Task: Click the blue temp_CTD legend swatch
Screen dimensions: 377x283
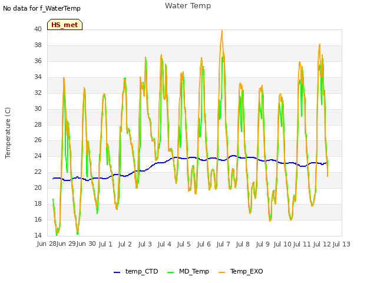Action: pos(117,272)
